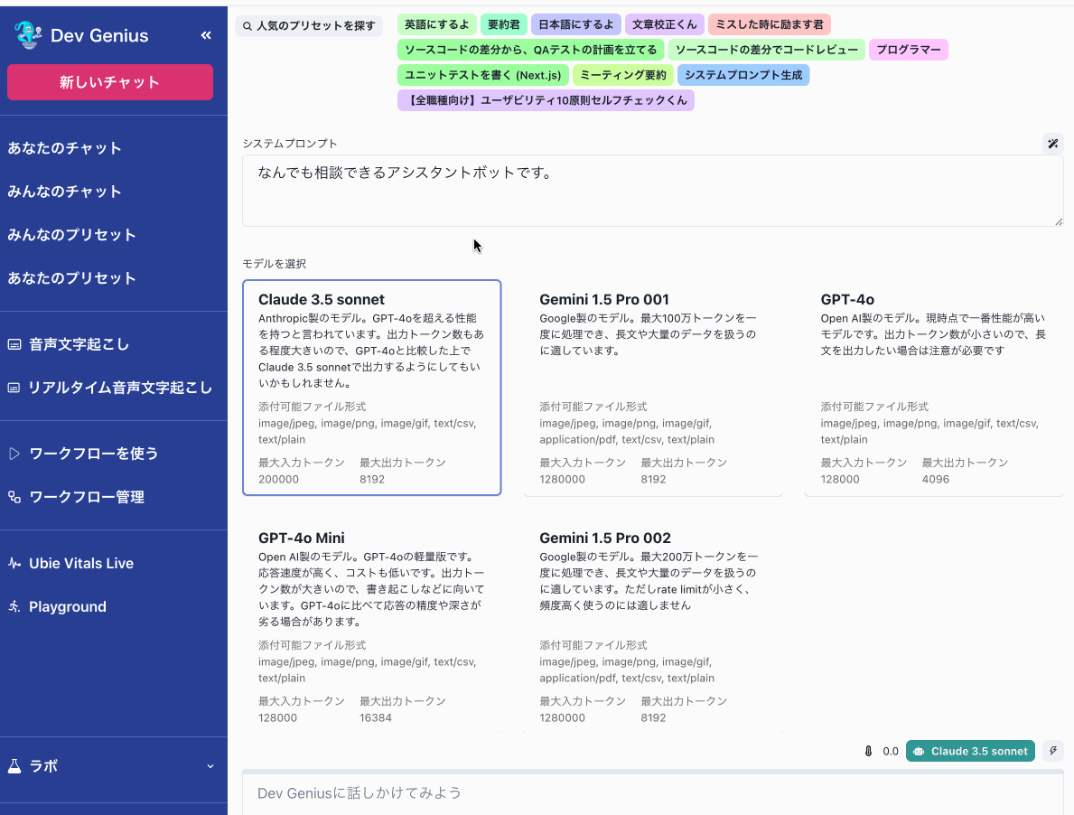This screenshot has height=815, width=1074.
Task: Click the temperature thermometer icon
Action: coord(868,752)
